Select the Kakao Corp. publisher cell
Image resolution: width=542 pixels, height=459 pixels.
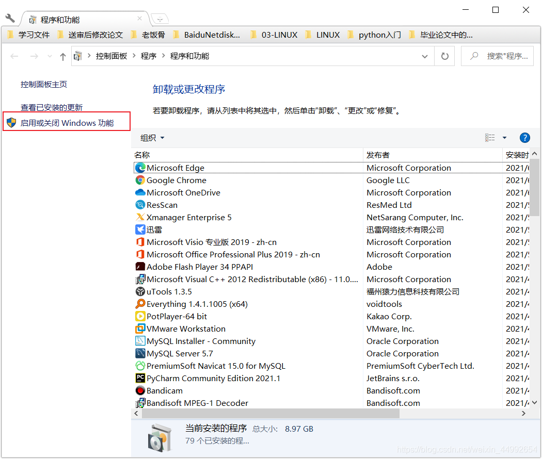coord(389,316)
